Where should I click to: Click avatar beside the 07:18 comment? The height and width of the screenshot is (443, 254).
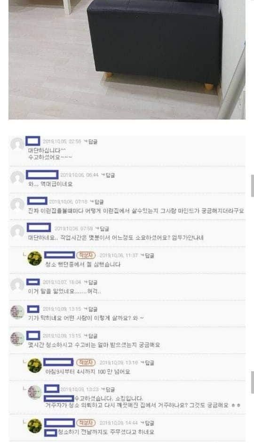pos(17,204)
